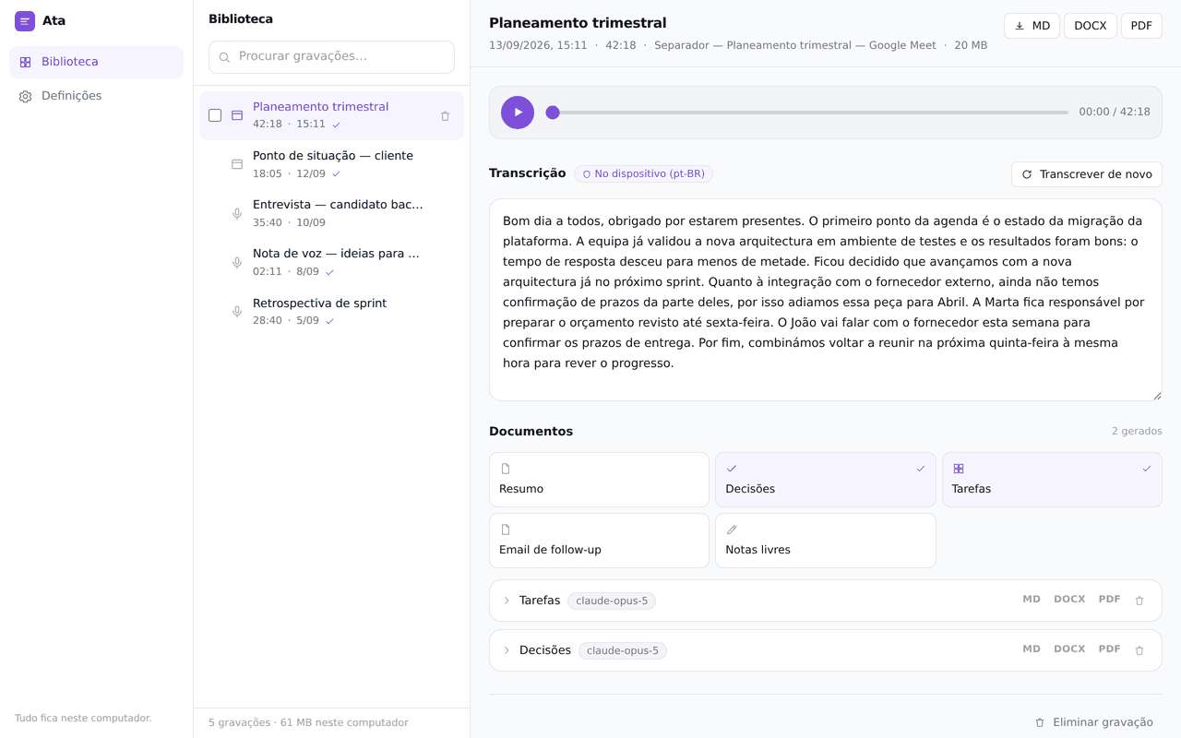Click the transcription area resize grip
Image resolution: width=1181 pixels, height=738 pixels.
(1157, 396)
